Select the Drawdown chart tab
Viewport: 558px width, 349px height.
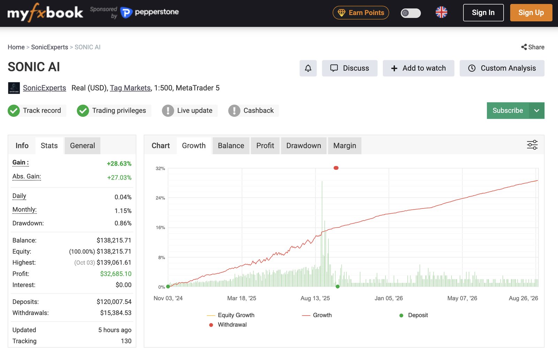point(303,146)
